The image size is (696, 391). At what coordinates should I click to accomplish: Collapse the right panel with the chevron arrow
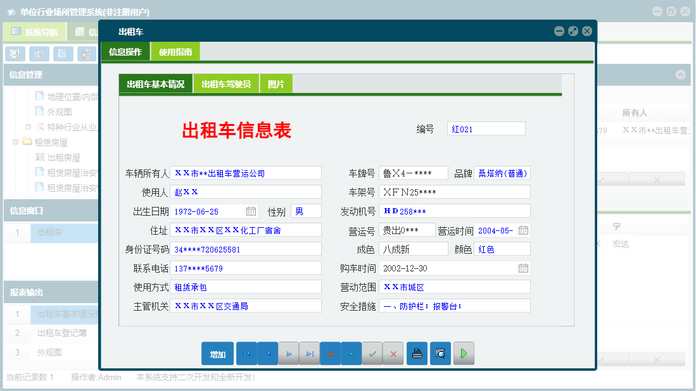pos(680,75)
